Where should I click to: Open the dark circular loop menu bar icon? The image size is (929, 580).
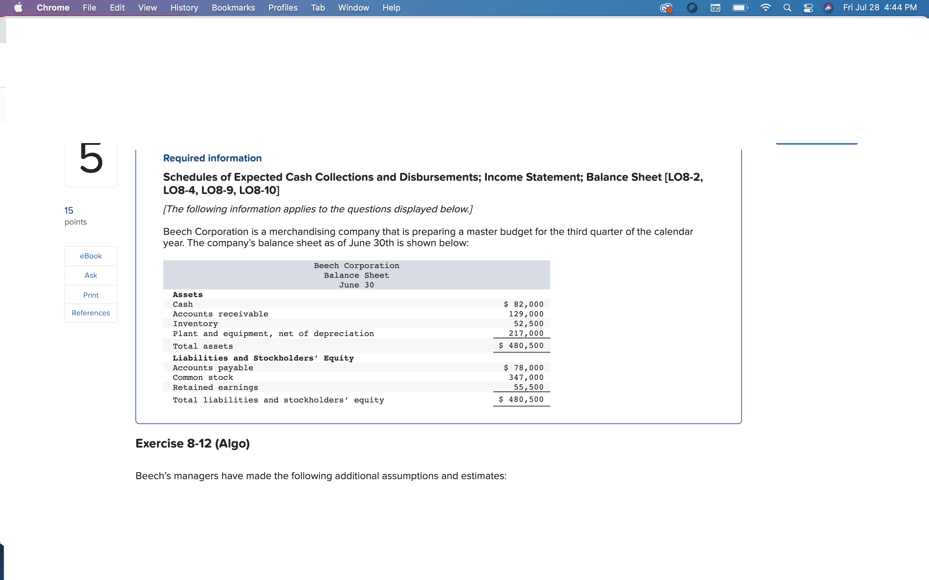click(x=692, y=8)
